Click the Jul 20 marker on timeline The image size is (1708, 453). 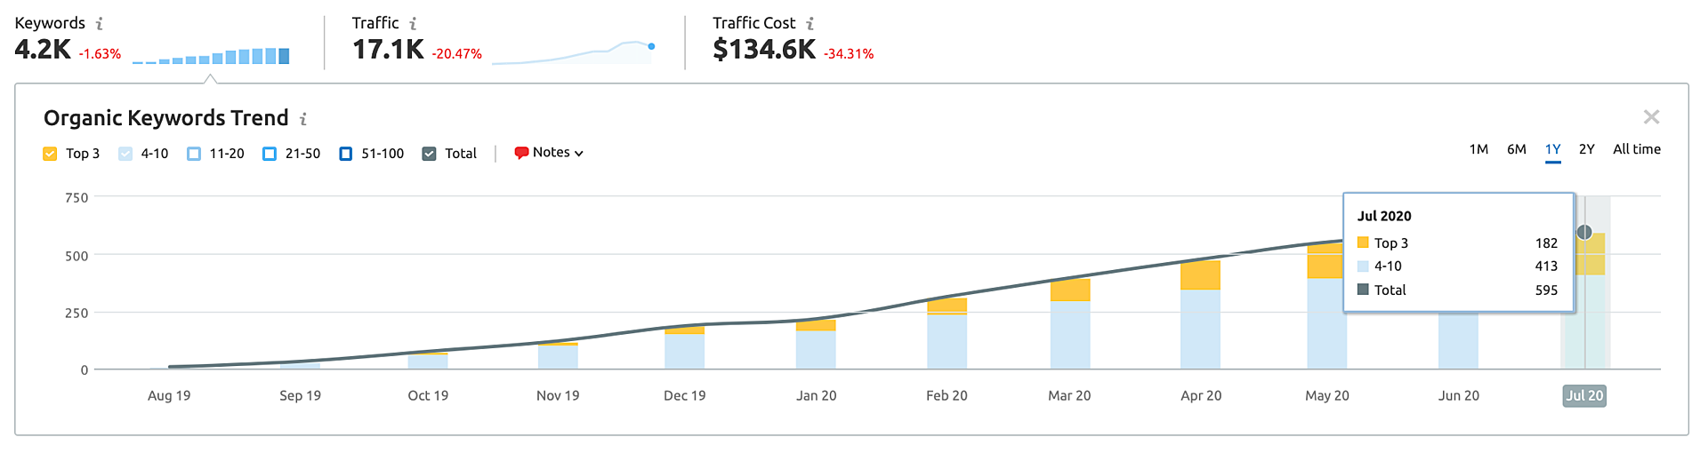[x=1583, y=396]
